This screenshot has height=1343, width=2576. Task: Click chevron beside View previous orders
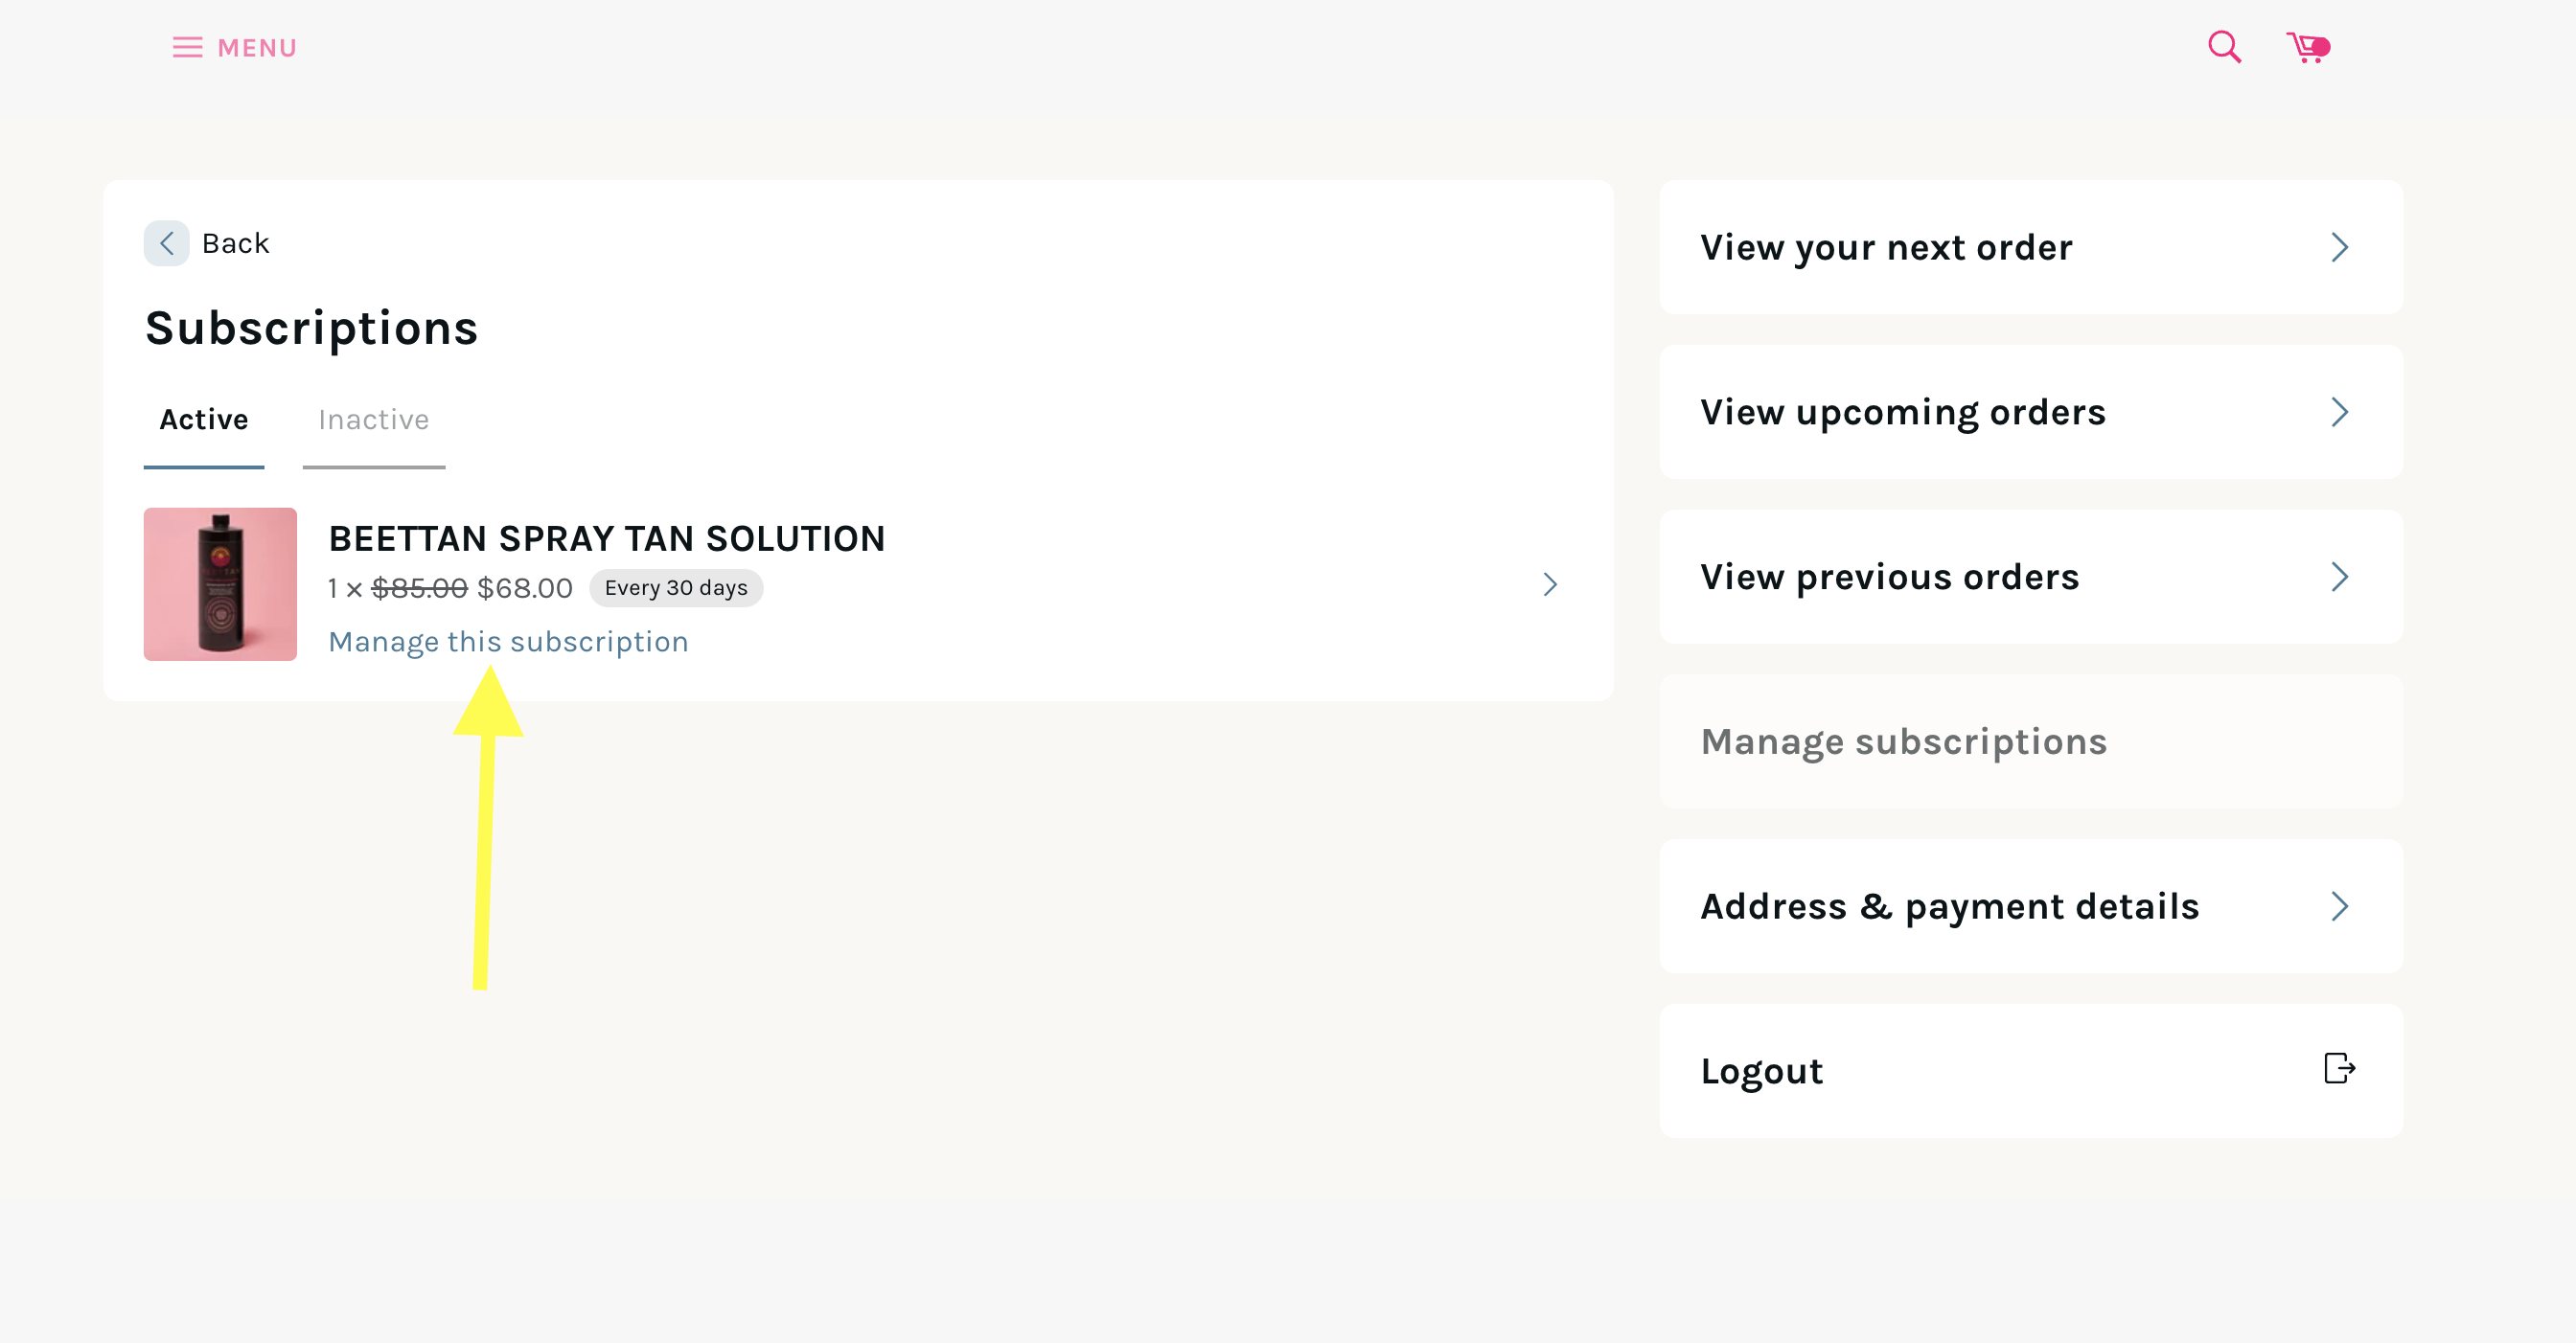pos(2339,577)
